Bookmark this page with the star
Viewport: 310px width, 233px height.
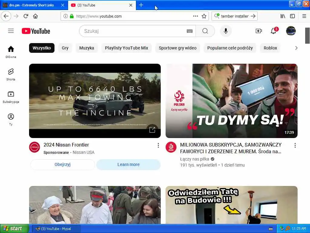tap(204, 16)
